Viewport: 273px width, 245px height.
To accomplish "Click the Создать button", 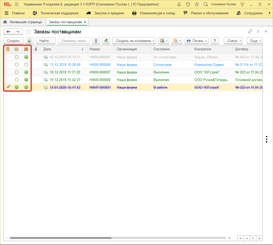I will (13, 41).
